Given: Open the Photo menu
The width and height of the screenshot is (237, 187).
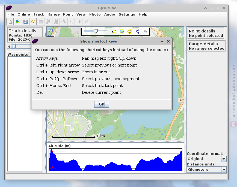Looking at the screenshot, I should click(95, 14).
